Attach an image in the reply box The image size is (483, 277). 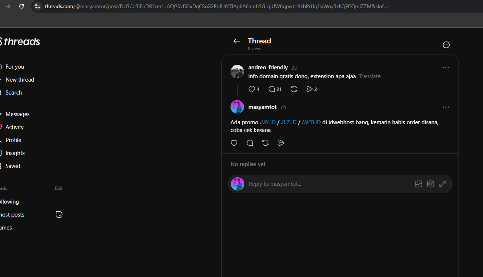point(419,184)
